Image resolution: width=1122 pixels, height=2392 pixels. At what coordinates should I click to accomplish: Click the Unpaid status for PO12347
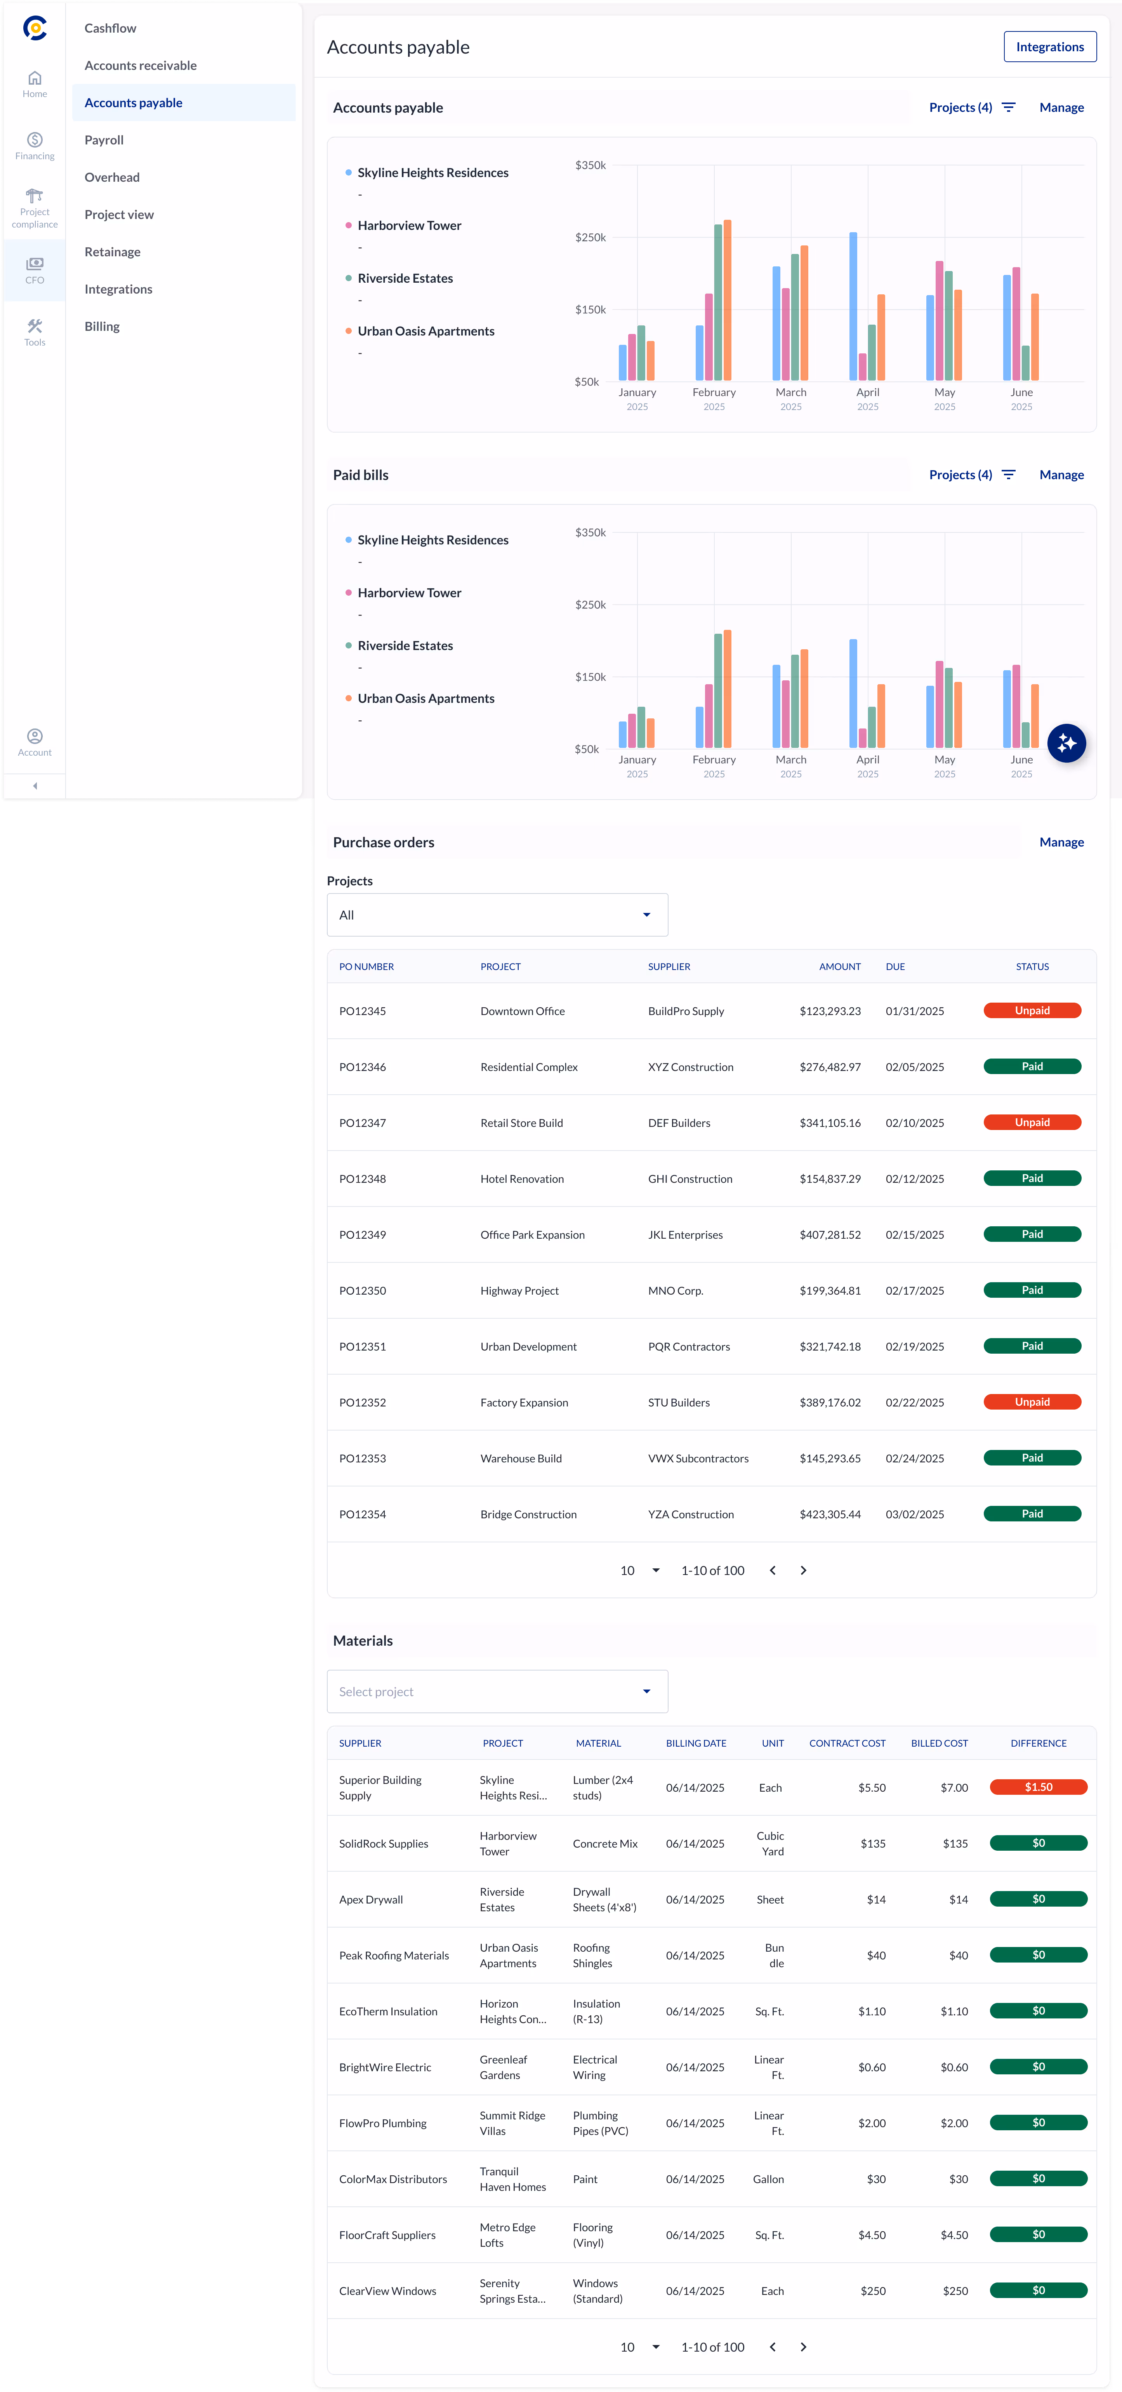pyautogui.click(x=1032, y=1122)
